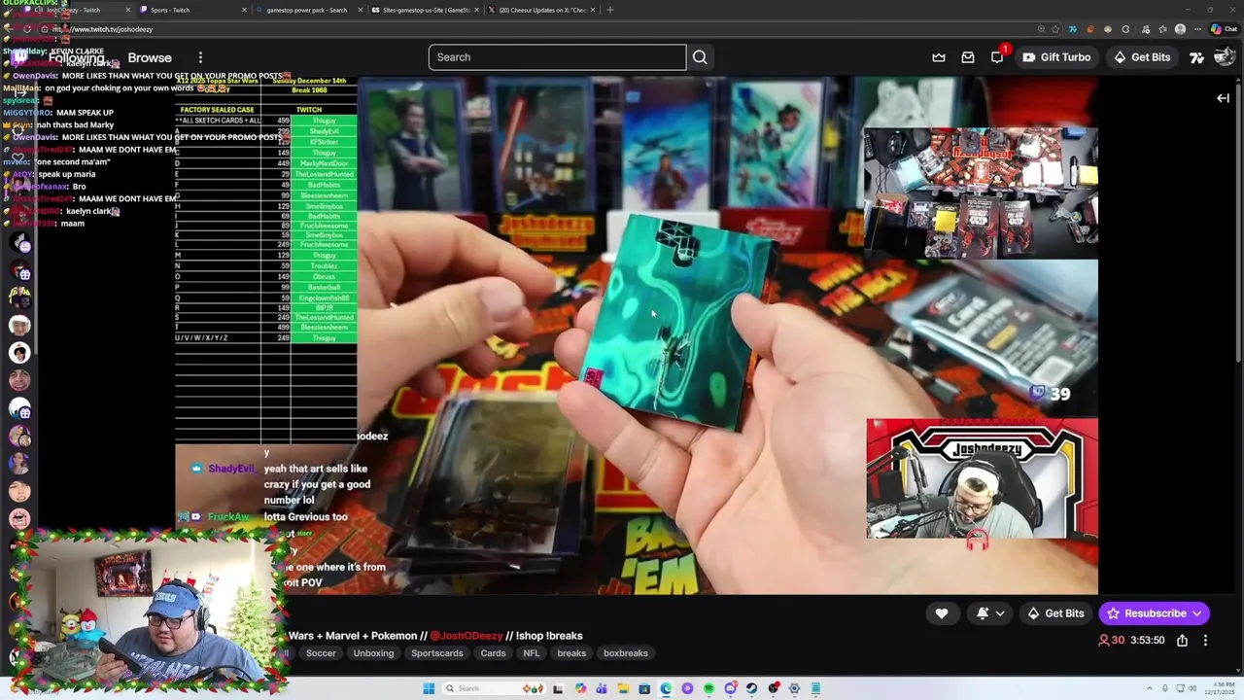Click the taskbar clock showing 4:56 PM

tap(1221, 688)
